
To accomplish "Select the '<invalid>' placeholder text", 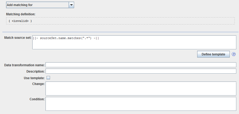I will tap(20, 21).
